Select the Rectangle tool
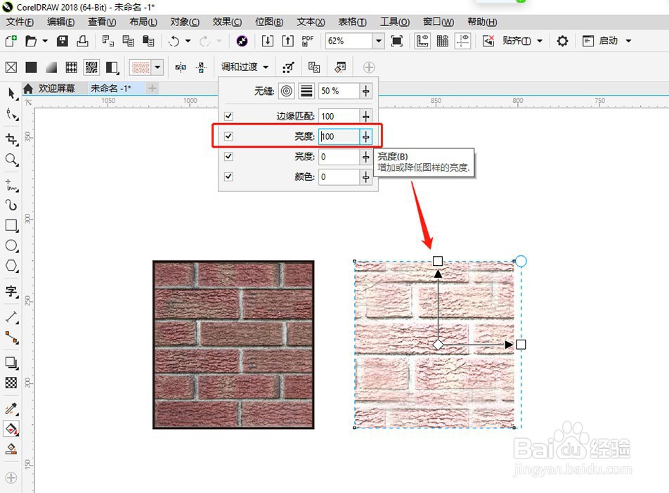 tap(11, 225)
